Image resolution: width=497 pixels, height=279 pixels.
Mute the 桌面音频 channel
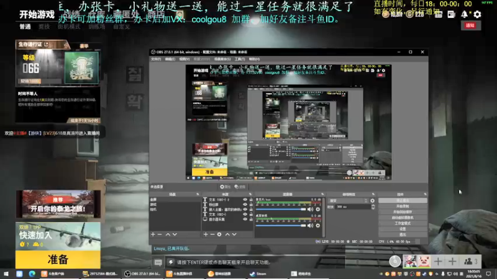pos(310,225)
